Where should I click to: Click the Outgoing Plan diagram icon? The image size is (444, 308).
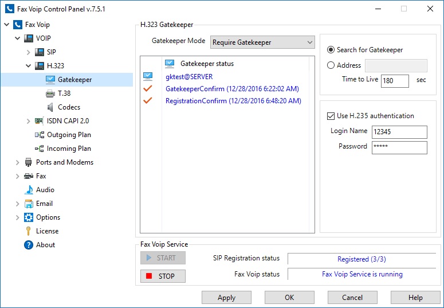(40, 135)
